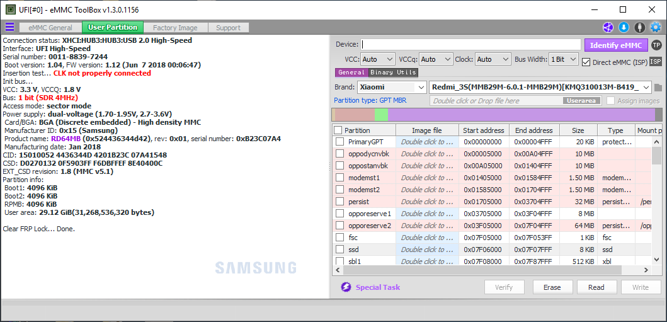Click the table scroll-down arrow

[657, 261]
